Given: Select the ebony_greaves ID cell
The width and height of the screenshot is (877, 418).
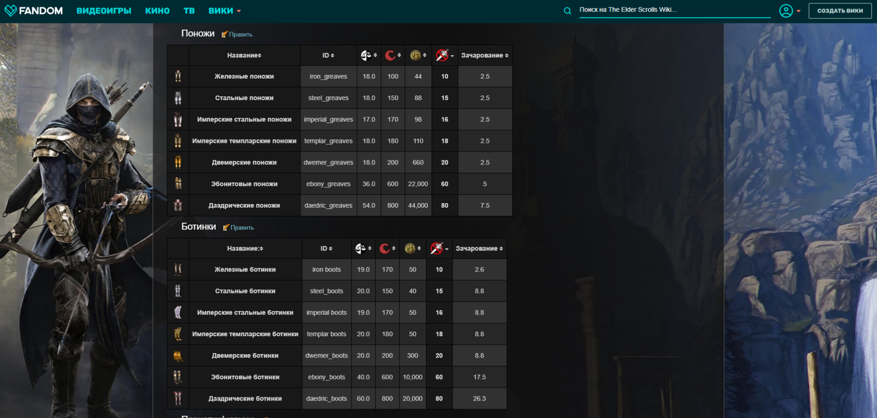Looking at the screenshot, I should (329, 184).
